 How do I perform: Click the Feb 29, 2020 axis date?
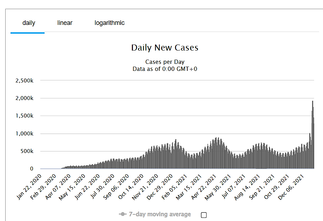click(x=43, y=187)
